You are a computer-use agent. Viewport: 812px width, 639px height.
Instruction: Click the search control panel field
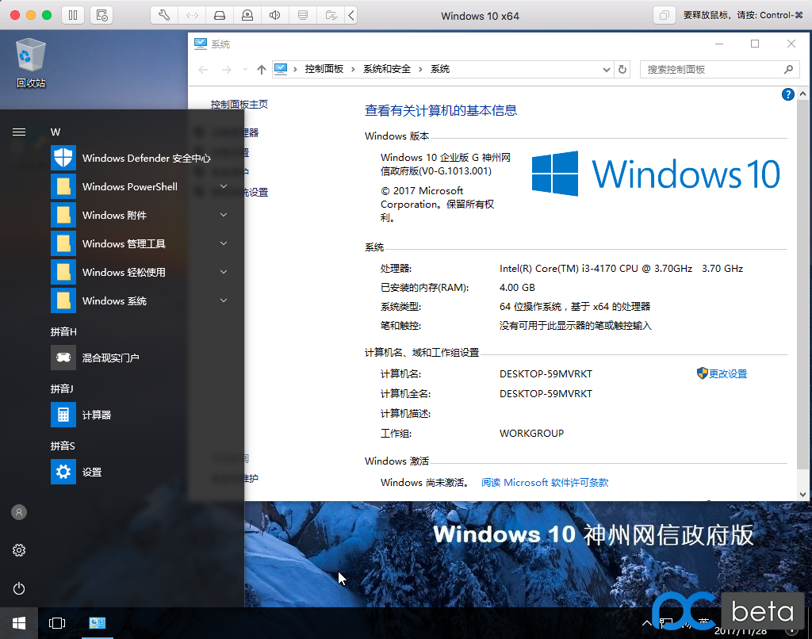click(720, 70)
